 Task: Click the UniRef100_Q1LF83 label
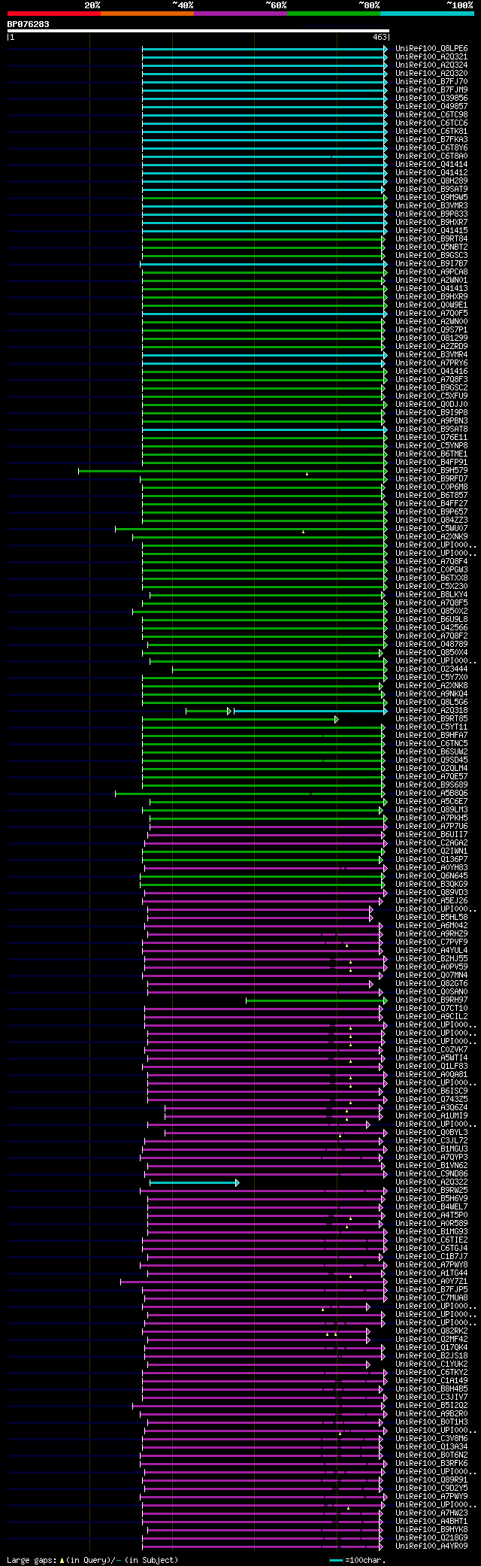(x=431, y=1067)
